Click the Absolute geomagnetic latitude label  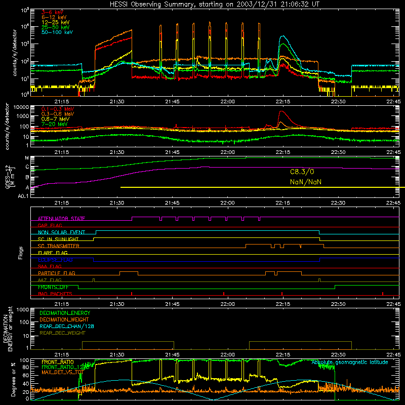[350, 362]
